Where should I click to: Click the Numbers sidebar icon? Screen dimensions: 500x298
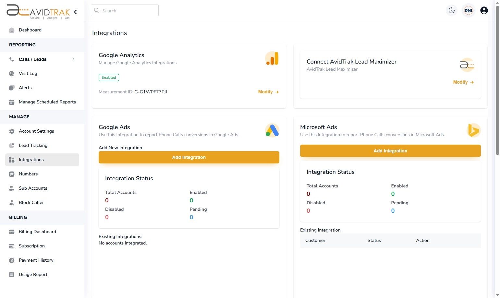point(12,174)
